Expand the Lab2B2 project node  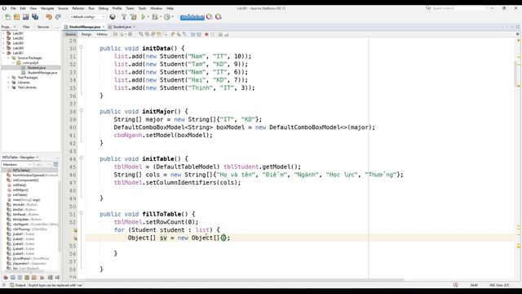click(3, 38)
